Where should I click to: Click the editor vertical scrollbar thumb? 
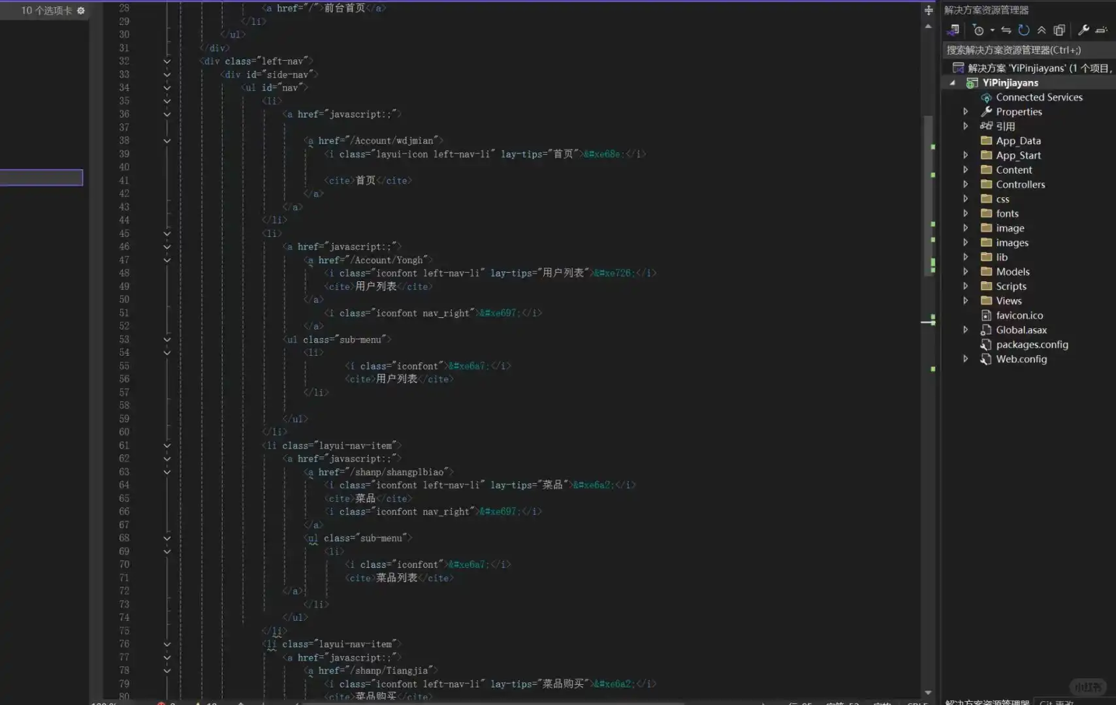pyautogui.click(x=928, y=196)
